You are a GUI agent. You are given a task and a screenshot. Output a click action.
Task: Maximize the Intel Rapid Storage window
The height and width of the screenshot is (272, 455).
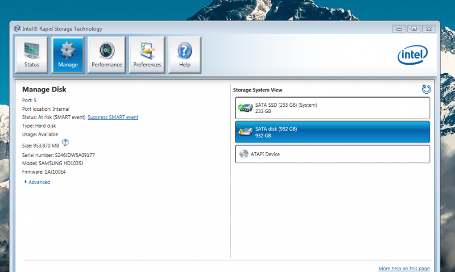413,29
